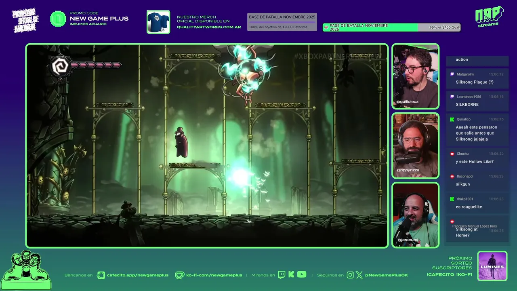Open cafecito.app/newgameplus link

[138, 275]
